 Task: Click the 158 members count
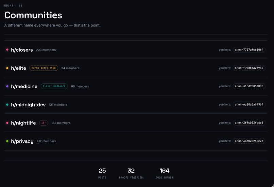click(61, 123)
